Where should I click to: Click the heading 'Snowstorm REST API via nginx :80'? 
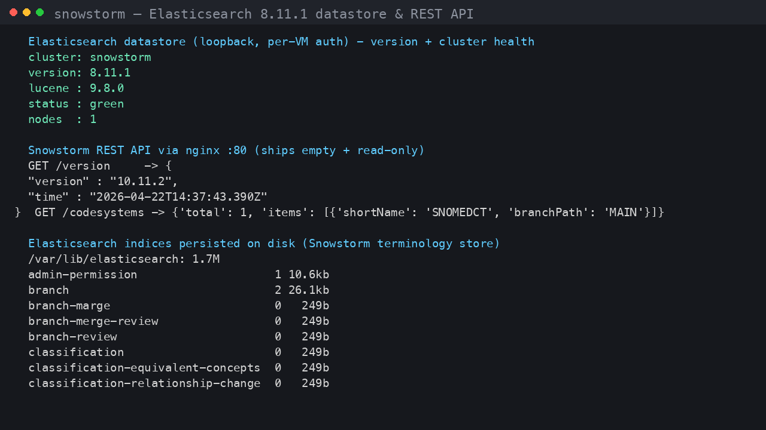pyautogui.click(x=138, y=150)
